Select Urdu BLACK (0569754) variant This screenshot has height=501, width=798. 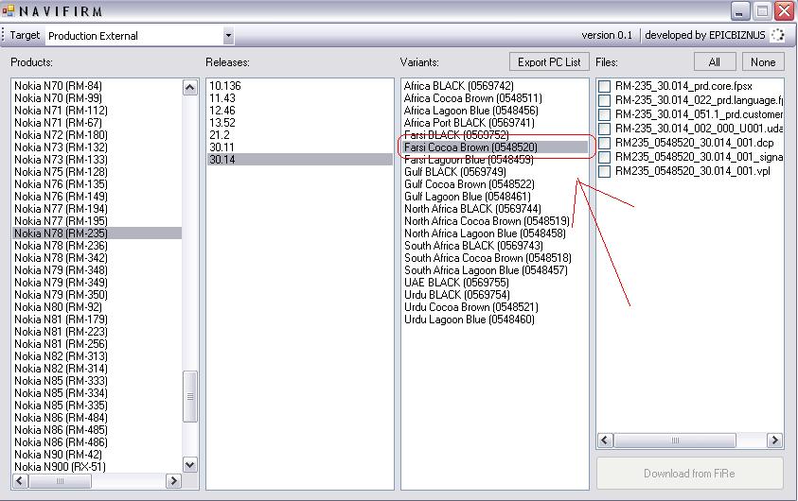pos(495,295)
